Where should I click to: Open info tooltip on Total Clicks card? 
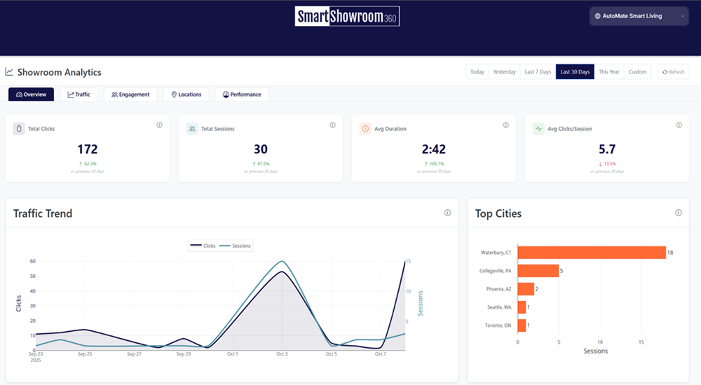pyautogui.click(x=159, y=125)
